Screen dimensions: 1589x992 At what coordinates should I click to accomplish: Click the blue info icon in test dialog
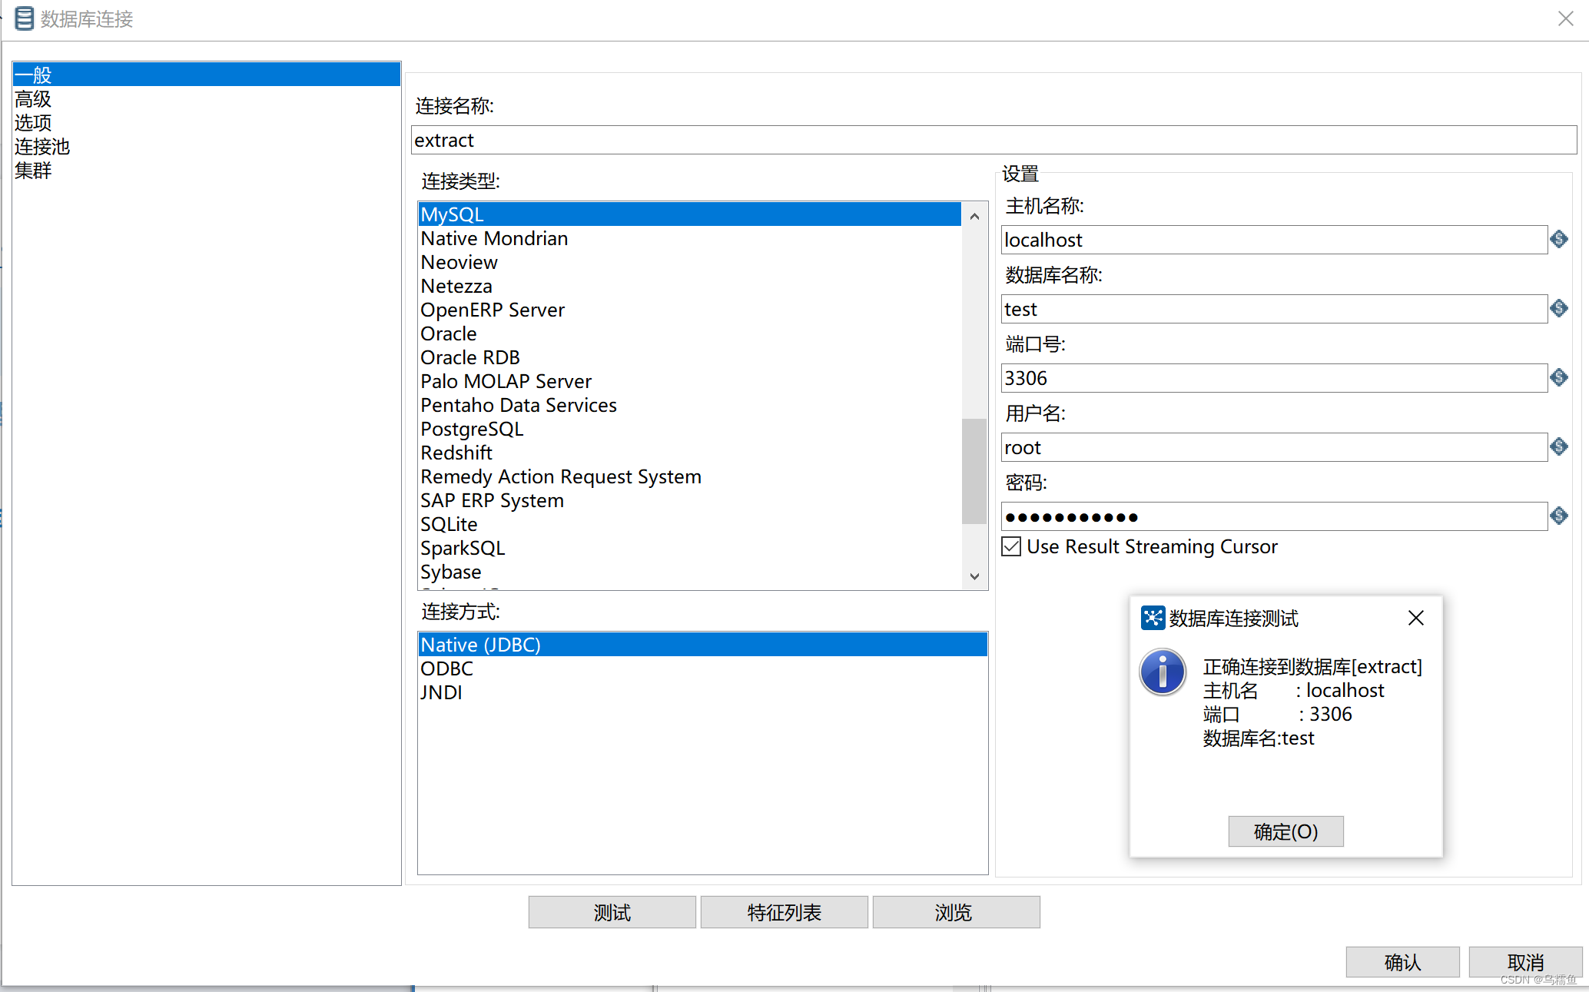pyautogui.click(x=1163, y=672)
